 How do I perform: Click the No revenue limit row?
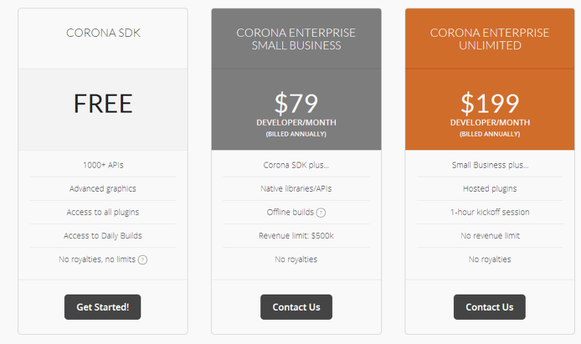[490, 236]
